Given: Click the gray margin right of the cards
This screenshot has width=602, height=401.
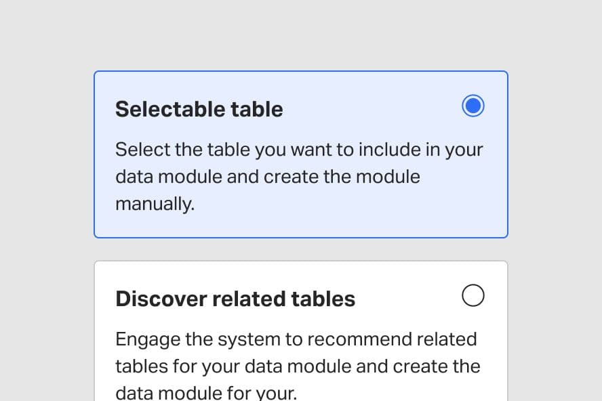Looking at the screenshot, I should point(555,203).
